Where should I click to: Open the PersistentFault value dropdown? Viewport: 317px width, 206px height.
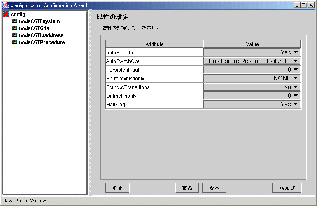click(x=252, y=70)
